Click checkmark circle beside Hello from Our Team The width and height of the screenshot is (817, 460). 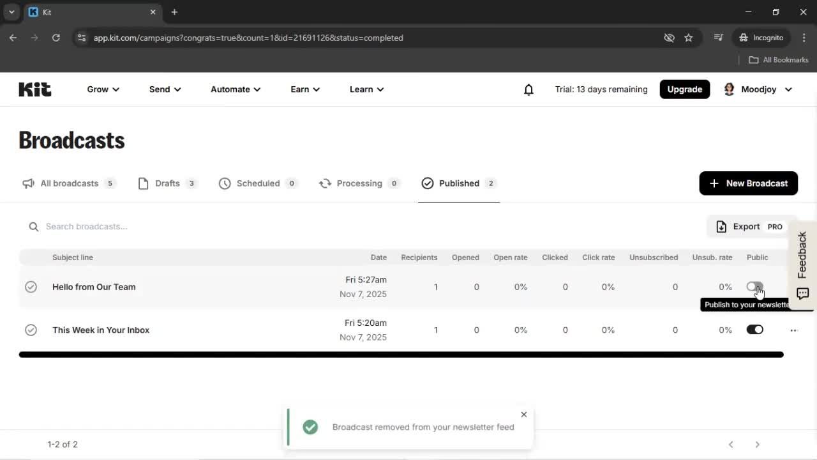point(31,287)
